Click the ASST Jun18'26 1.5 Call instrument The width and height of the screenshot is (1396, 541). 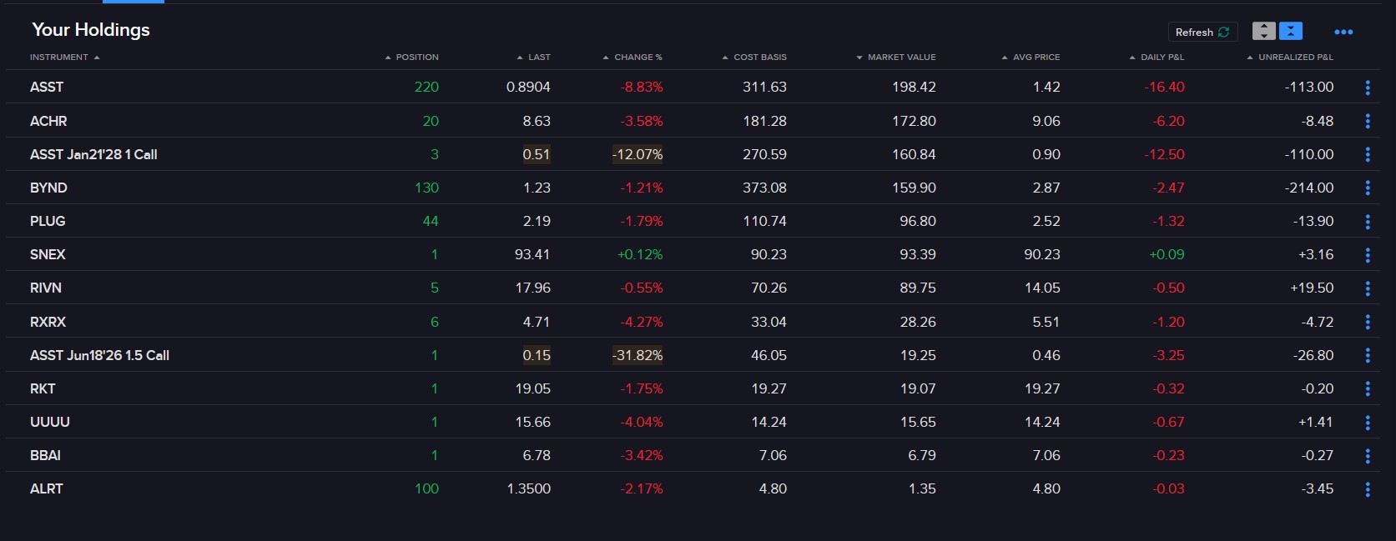pyautogui.click(x=99, y=355)
